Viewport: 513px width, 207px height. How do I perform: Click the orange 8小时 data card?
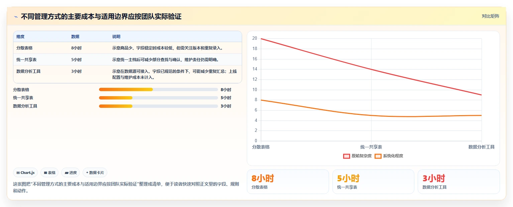coord(288,182)
